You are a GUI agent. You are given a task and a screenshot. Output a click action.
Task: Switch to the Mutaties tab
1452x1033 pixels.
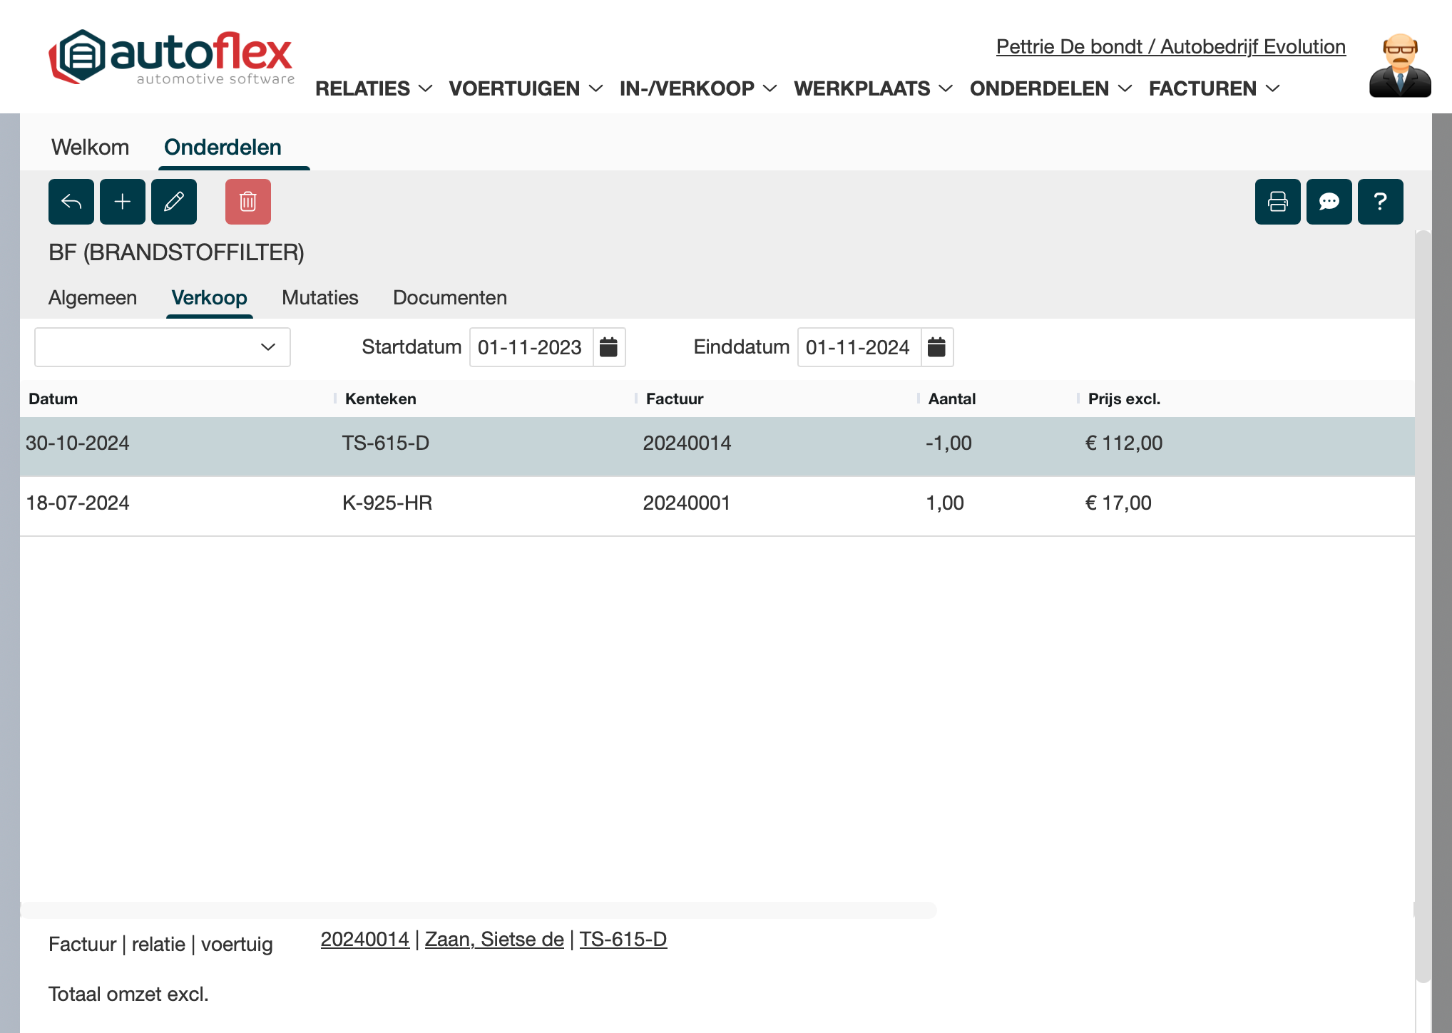pyautogui.click(x=319, y=297)
